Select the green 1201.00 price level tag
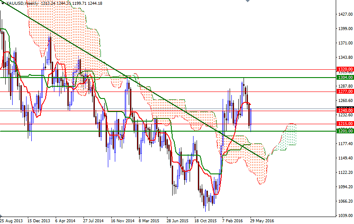354x224 pixels. point(344,131)
